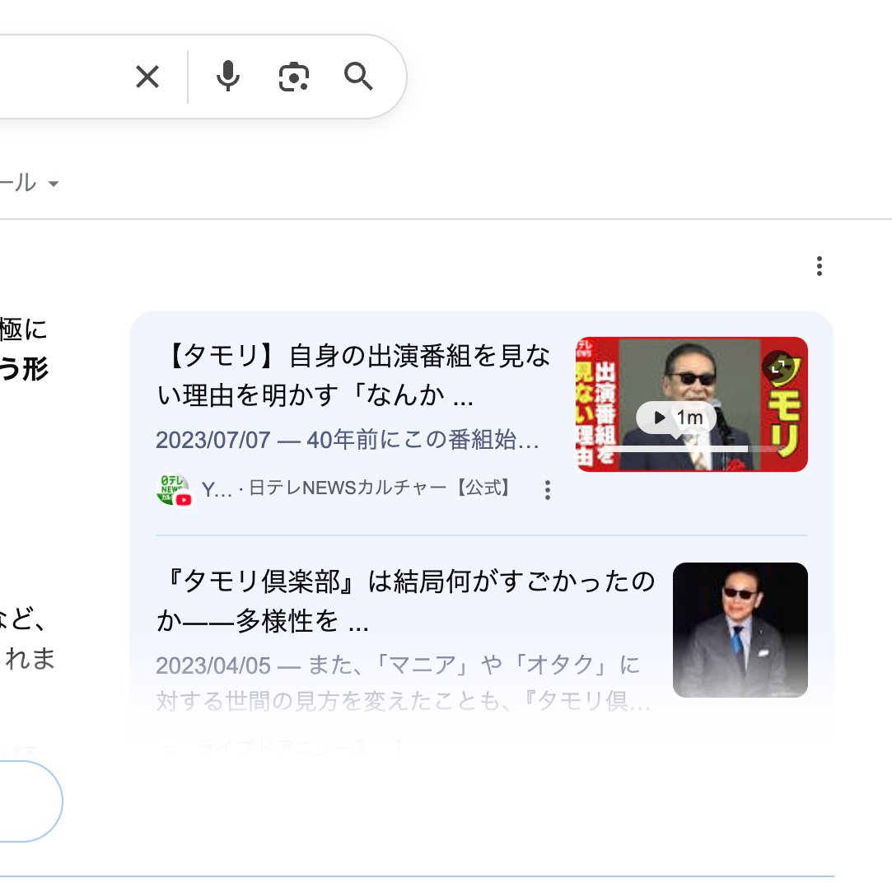This screenshot has height=892, width=892.
Task: Clear the search box text
Action: [147, 77]
